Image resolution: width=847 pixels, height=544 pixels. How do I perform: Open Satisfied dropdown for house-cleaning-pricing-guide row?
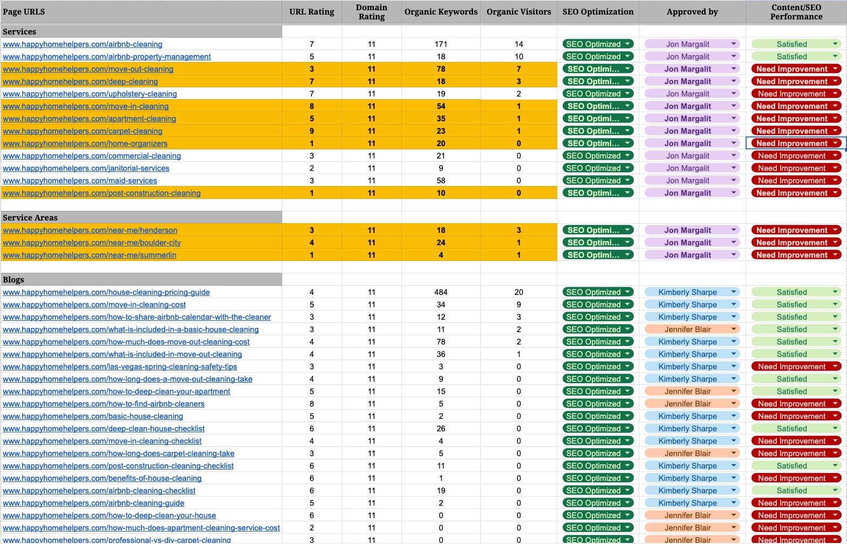835,292
